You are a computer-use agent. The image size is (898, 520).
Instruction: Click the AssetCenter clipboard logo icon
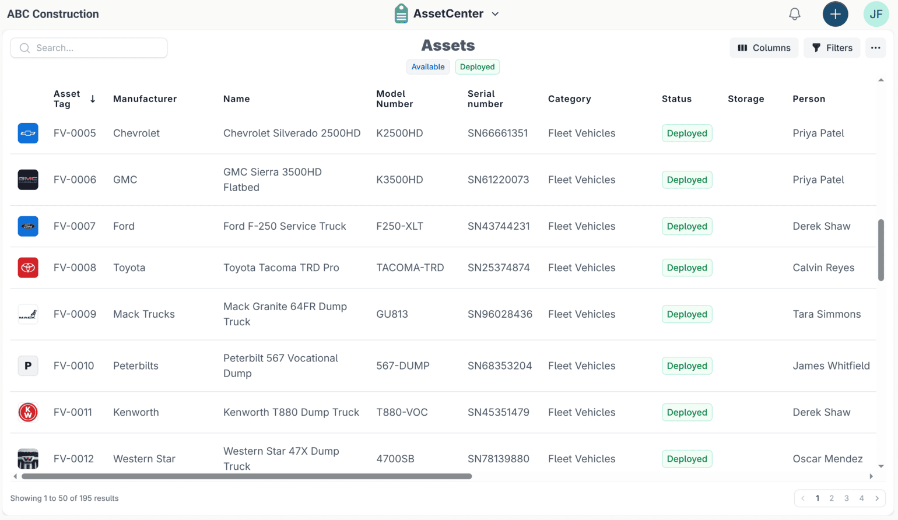[x=401, y=13]
